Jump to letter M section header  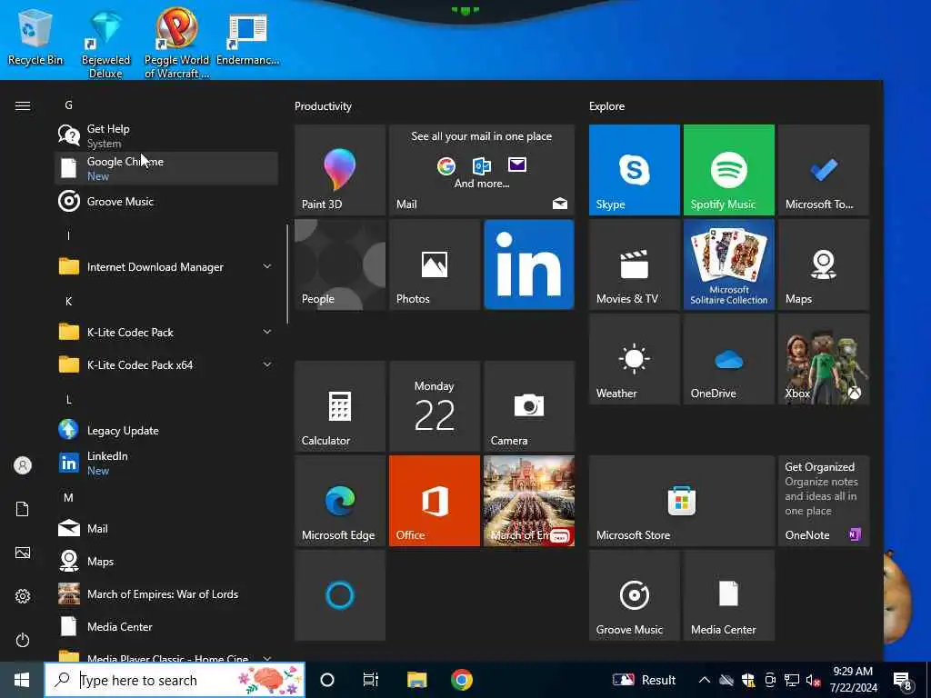click(x=69, y=497)
